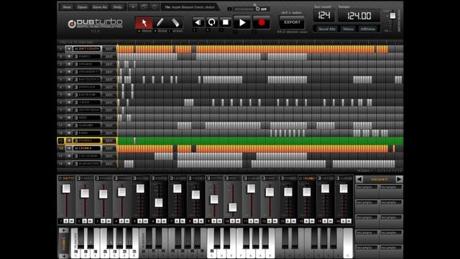The image size is (460, 259).
Task: Click the DubTurbo logo
Action: coord(95,24)
